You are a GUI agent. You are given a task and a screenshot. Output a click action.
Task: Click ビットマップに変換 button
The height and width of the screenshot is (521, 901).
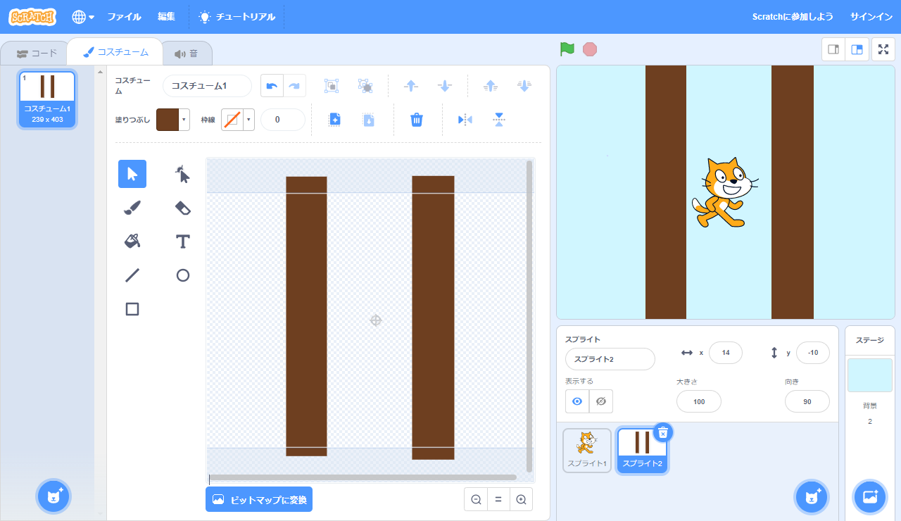point(259,499)
